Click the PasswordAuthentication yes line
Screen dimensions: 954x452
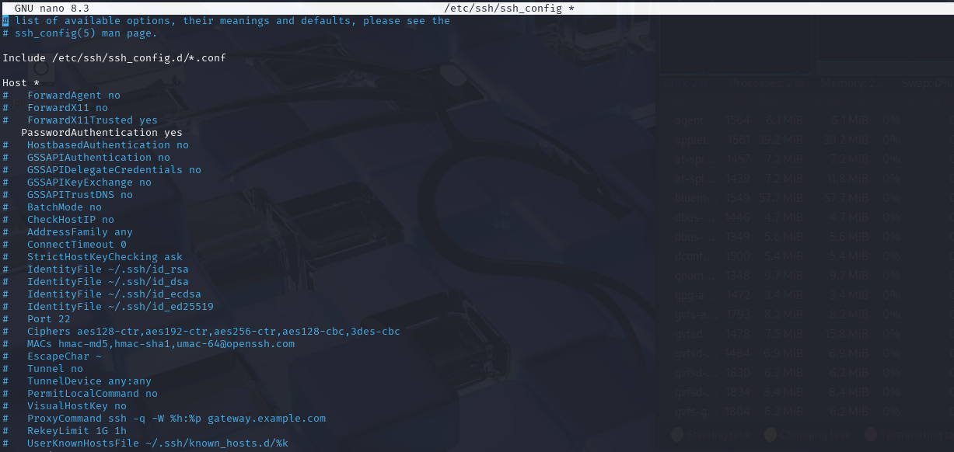pos(101,133)
